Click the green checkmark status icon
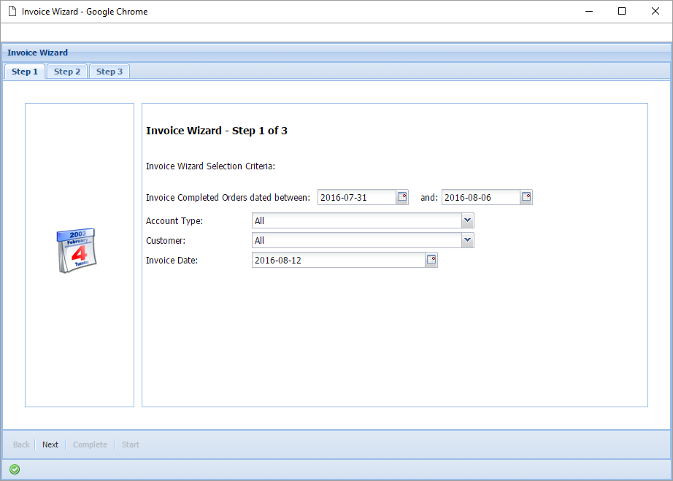The width and height of the screenshot is (673, 481). click(14, 469)
